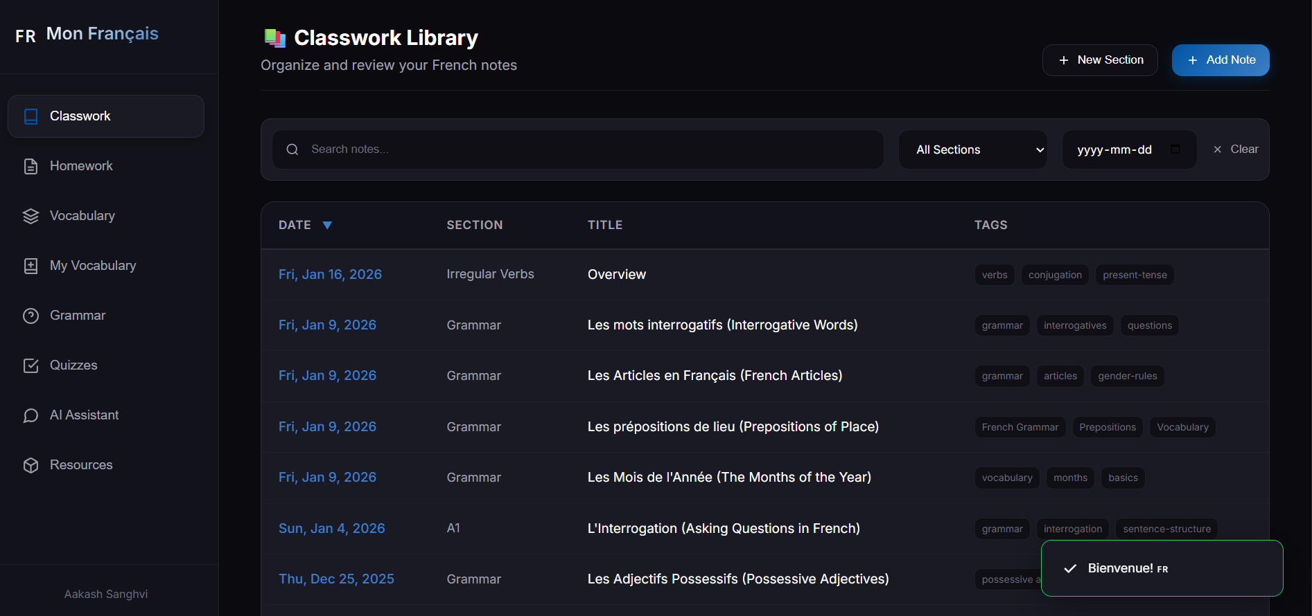Click the Resources box icon
Image resolution: width=1312 pixels, height=616 pixels.
coord(30,465)
